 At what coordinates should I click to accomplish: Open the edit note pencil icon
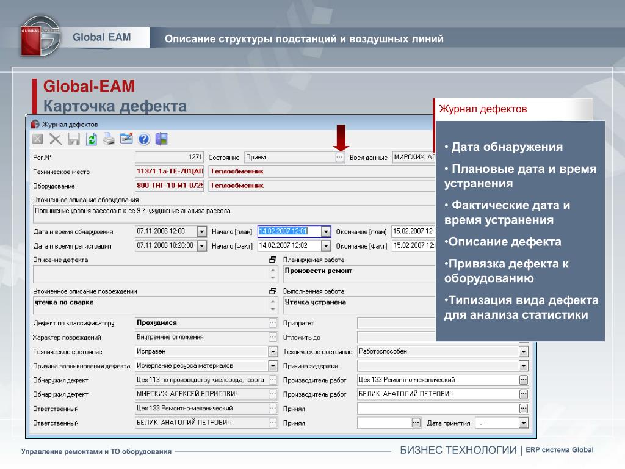coord(126,139)
